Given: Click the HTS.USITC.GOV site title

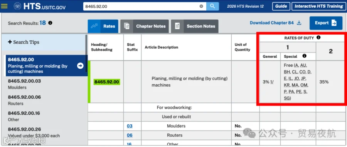Looking at the screenshot, I should 44,7.
